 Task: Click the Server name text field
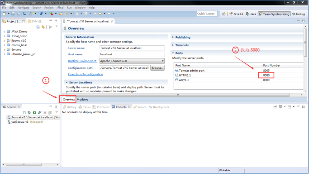[132, 48]
